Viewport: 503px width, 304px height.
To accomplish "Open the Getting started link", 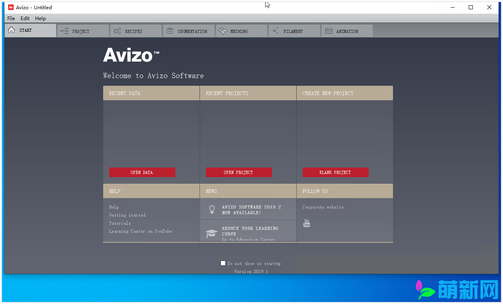I will pos(127,215).
